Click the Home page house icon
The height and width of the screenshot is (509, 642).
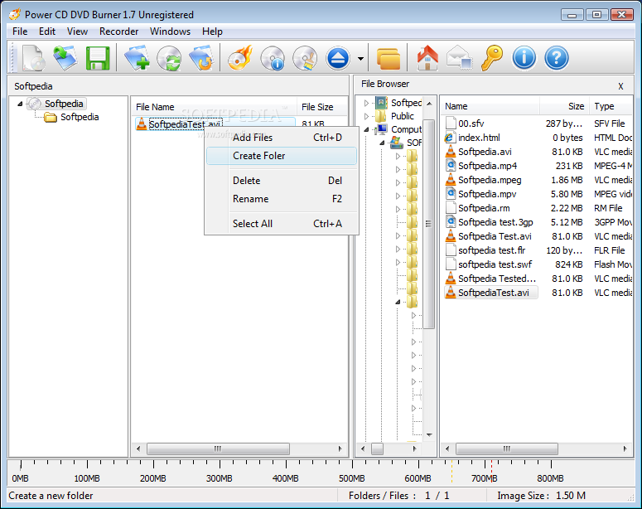(427, 58)
